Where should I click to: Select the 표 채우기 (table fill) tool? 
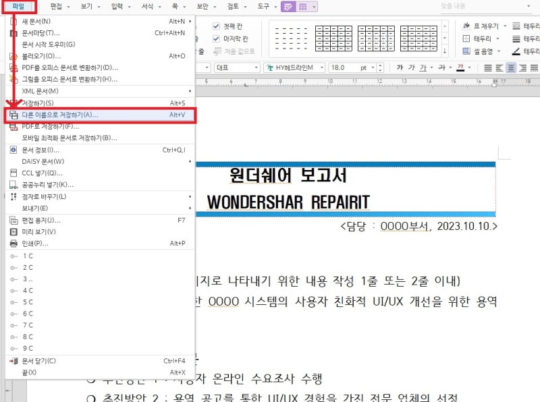point(477,26)
